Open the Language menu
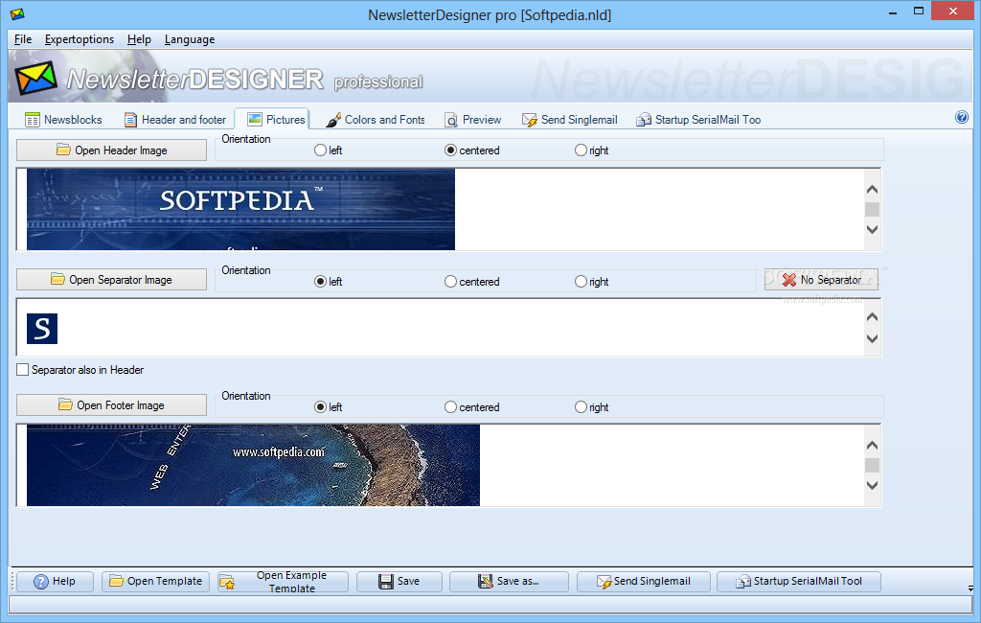This screenshot has width=981, height=623. tap(190, 39)
